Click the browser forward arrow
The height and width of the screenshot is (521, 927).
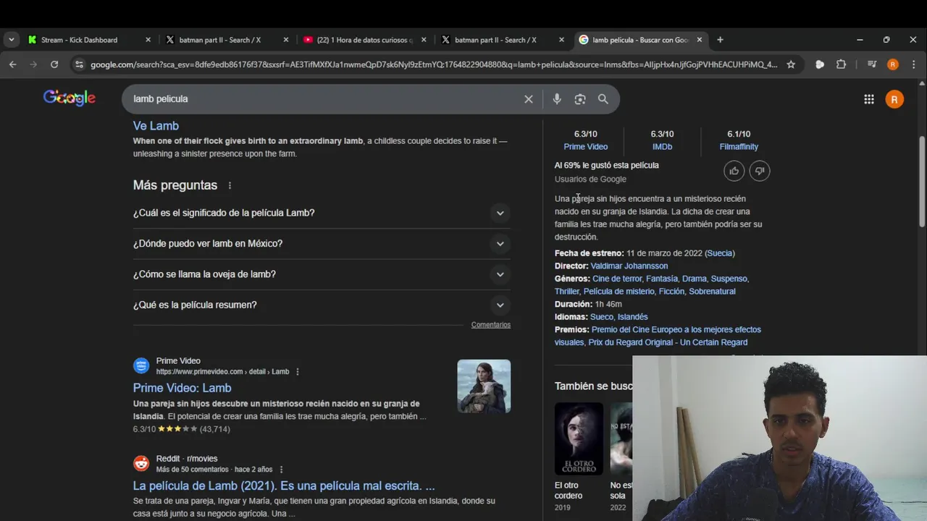[x=33, y=64]
